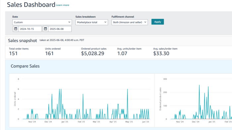Viewport: 232px width, 130px height.
Task: Edit the 2025-06-08 end date field
Action: (60, 29)
